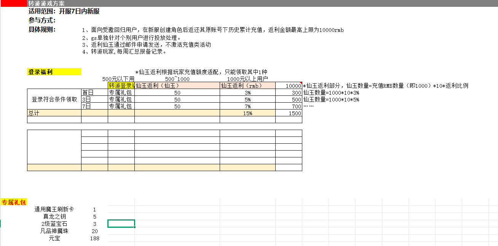The width and height of the screenshot is (498, 246).
Task: Click the 10000 cell with red comment marker
Action: pos(289,86)
